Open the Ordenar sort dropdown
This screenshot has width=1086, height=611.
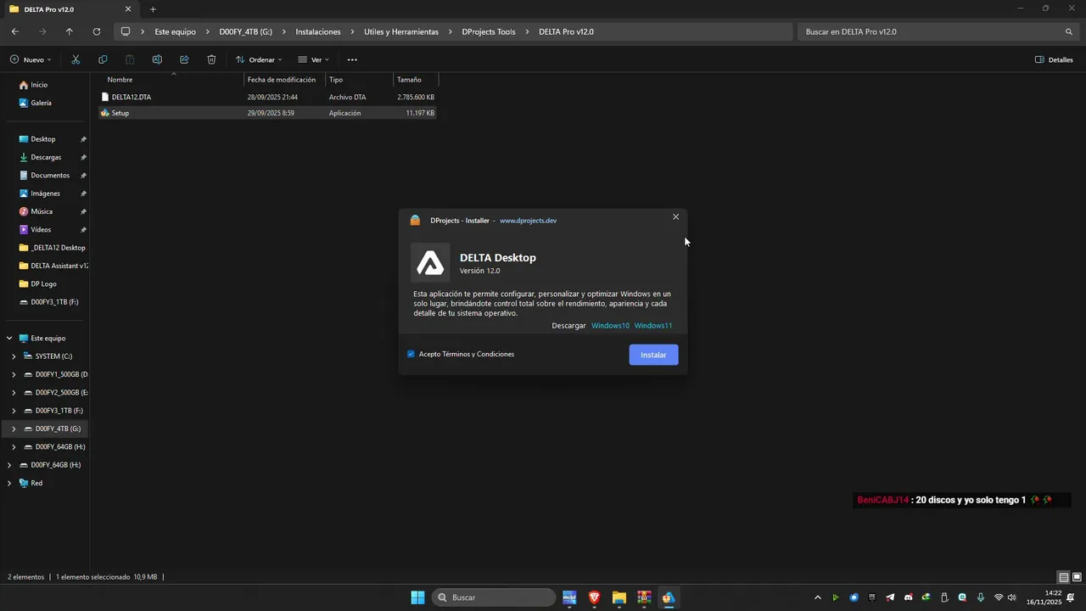pos(259,59)
